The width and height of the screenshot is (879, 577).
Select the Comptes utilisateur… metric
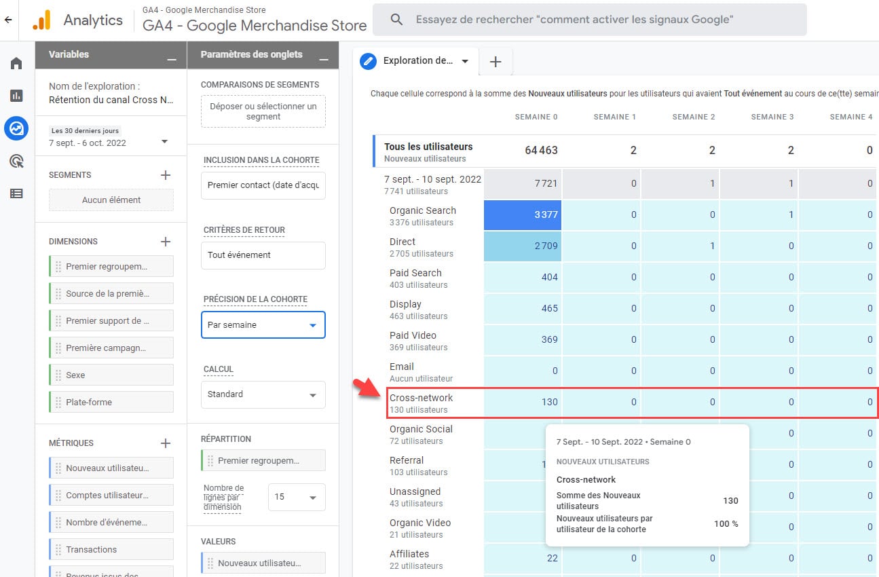(x=111, y=495)
